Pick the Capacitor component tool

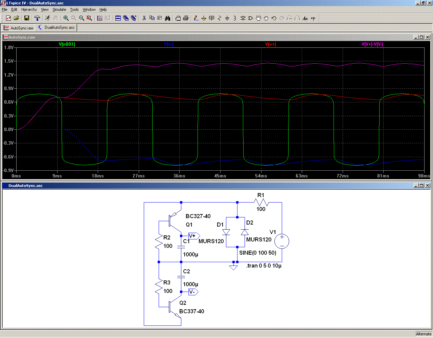click(227, 18)
